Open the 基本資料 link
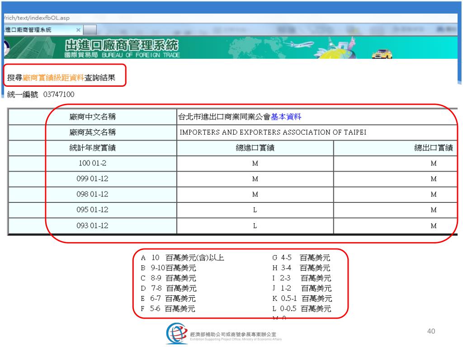Screen dimensions: 463x347 click(x=286, y=117)
